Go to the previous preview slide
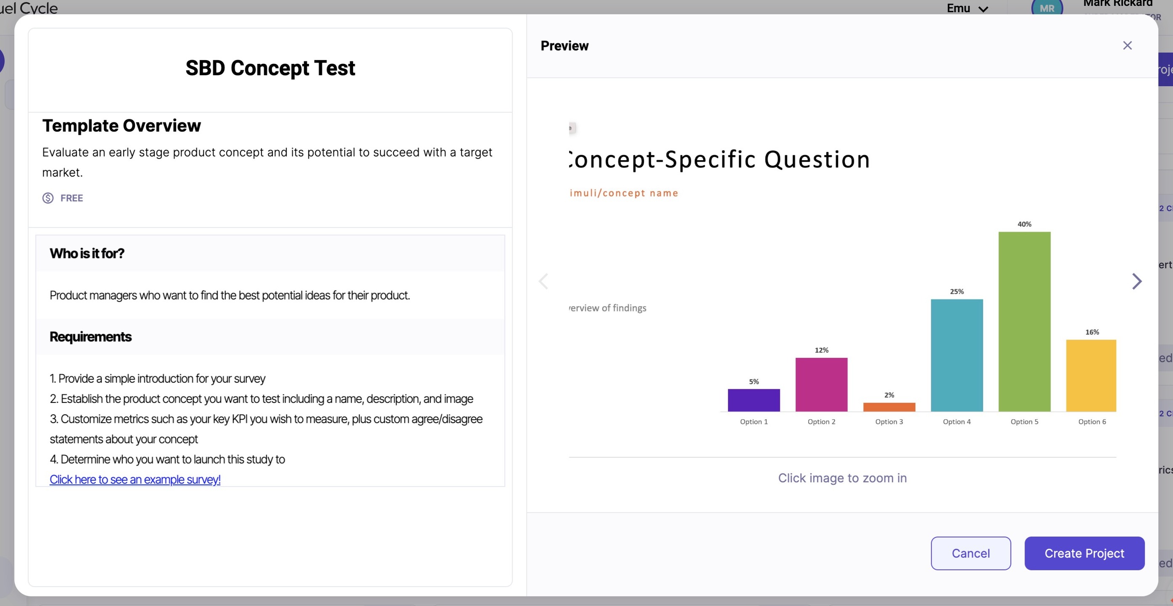Viewport: 1173px width, 606px height. point(543,281)
